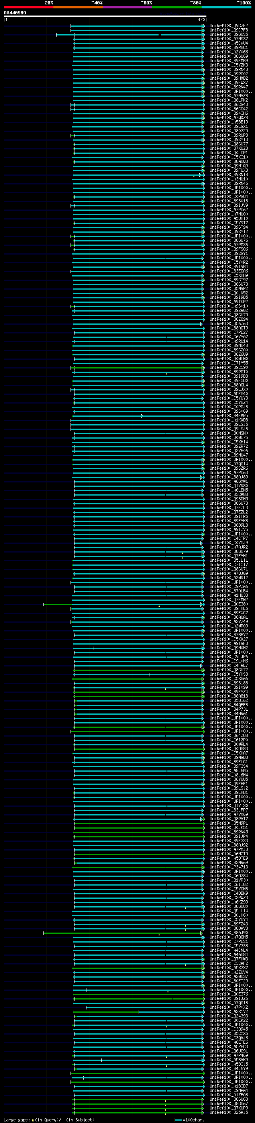Select the UniRef100_Q94IH6 label

click(x=229, y=114)
